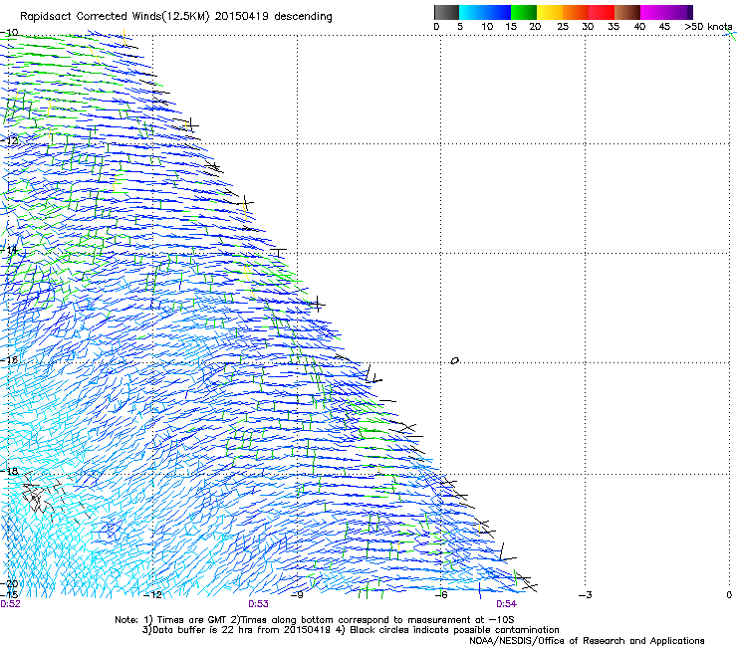737x647 pixels.
Task: Click the legend scale number '25'
Action: [563, 27]
